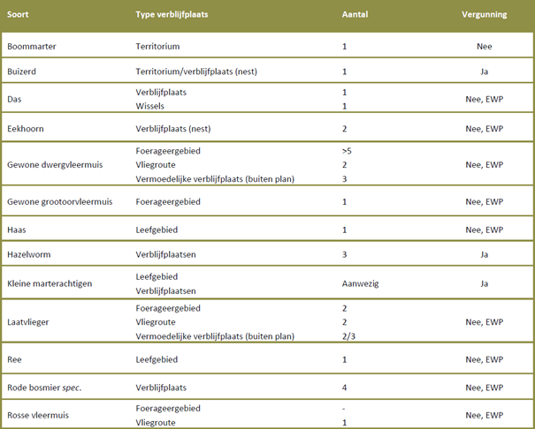Viewport: 535px width, 429px height.
Task: Click 'Leefgebied' in the Haas row
Action: pyautogui.click(x=157, y=230)
